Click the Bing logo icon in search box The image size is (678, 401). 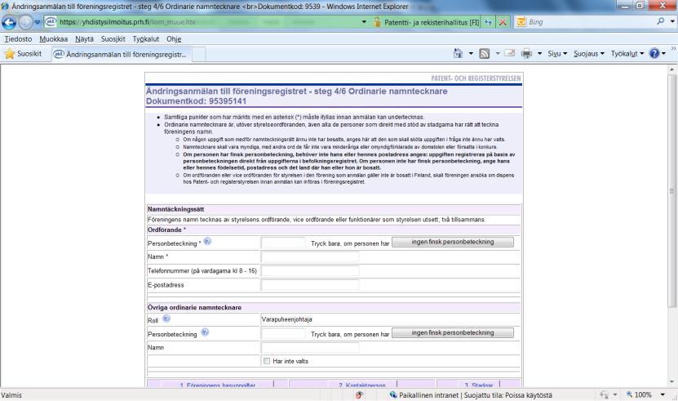(521, 22)
